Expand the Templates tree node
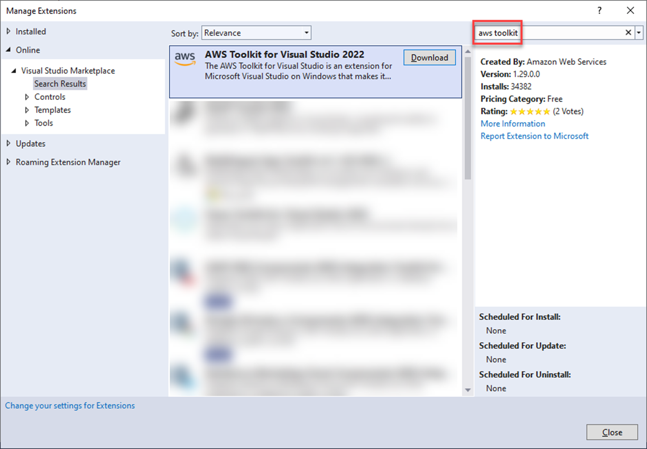 click(x=27, y=110)
